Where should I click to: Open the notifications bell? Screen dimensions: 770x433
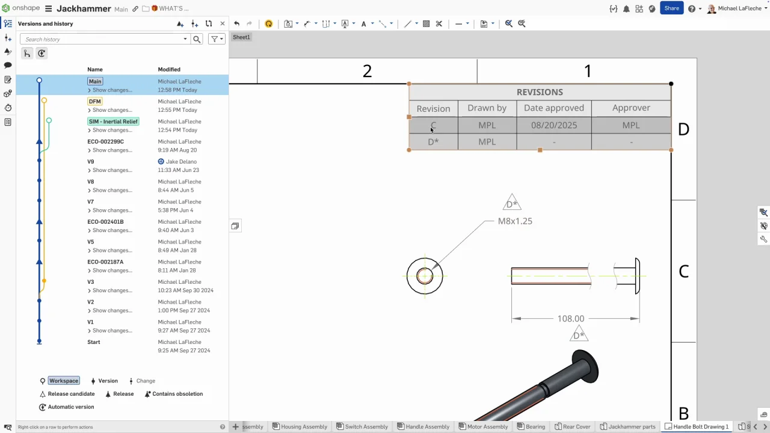coord(626,9)
